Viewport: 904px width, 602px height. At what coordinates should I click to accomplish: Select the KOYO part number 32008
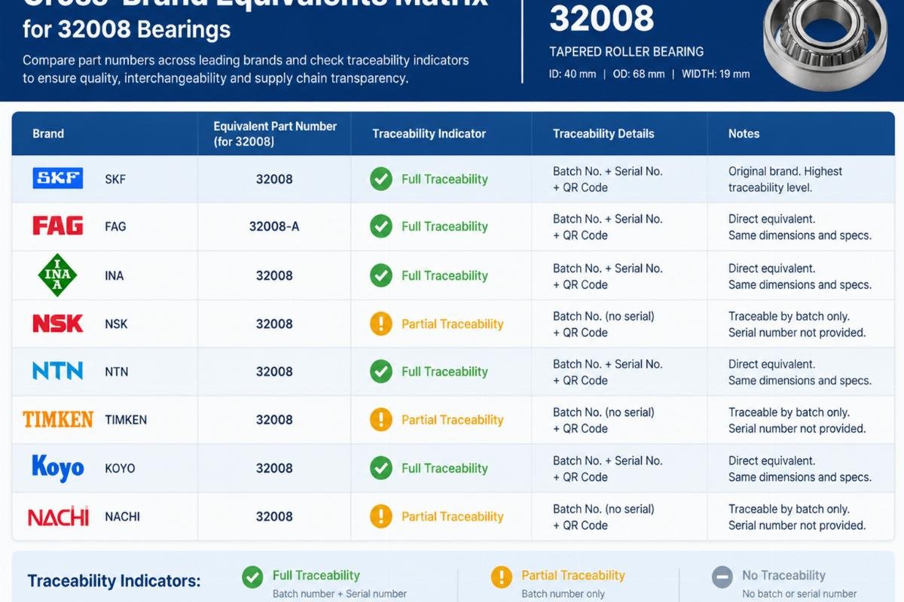[274, 468]
